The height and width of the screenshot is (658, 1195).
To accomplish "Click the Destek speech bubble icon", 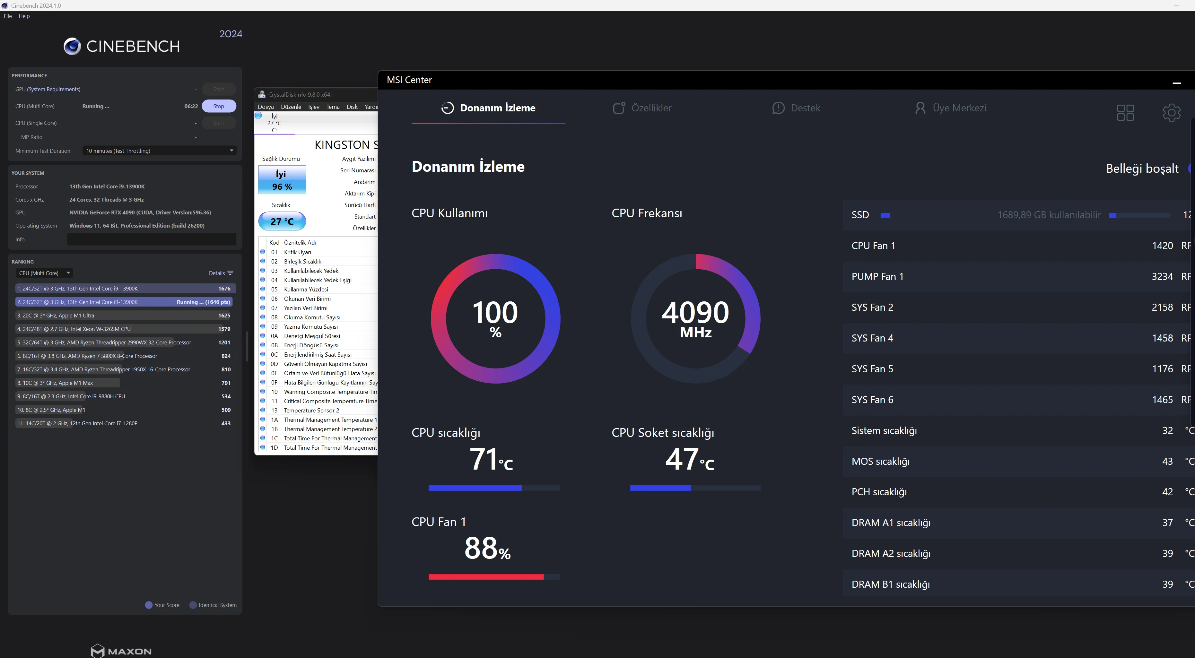I will pos(778,108).
